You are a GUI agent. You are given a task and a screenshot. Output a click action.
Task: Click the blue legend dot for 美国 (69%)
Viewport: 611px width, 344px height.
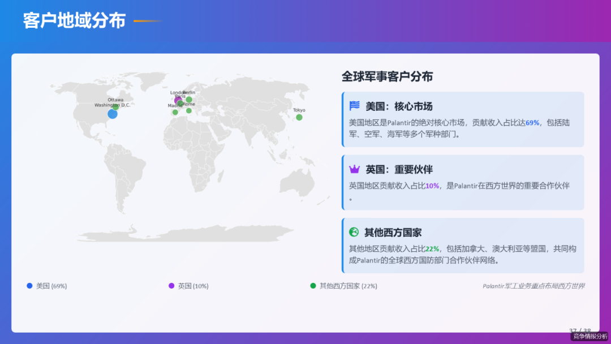click(x=29, y=286)
